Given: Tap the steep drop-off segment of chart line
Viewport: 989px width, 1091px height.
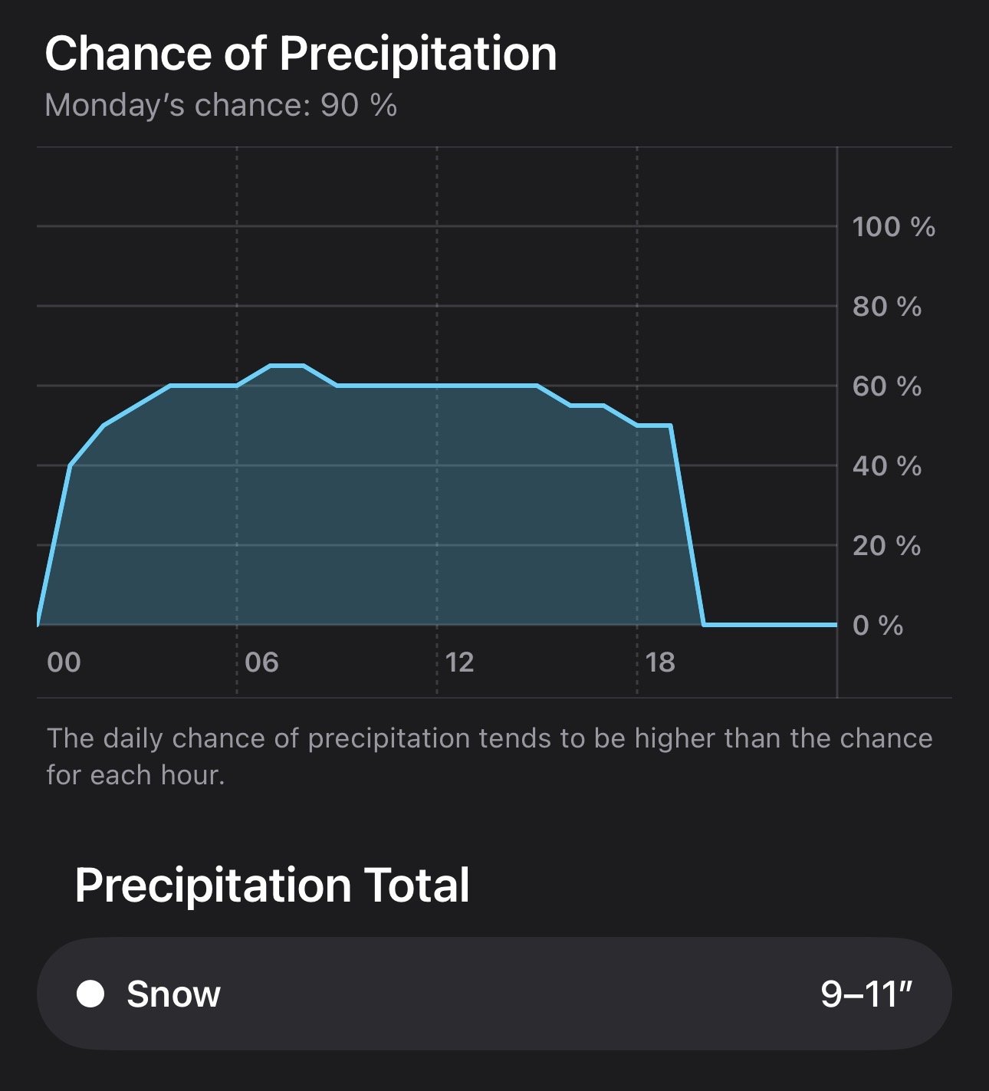Looking at the screenshot, I should (688, 525).
